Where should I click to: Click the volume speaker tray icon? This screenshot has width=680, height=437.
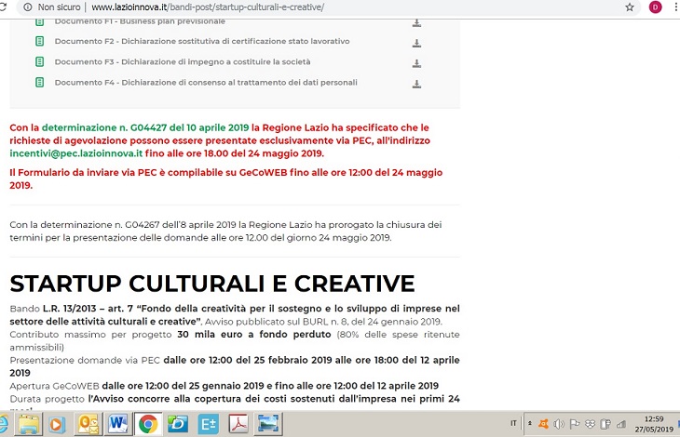point(559,424)
